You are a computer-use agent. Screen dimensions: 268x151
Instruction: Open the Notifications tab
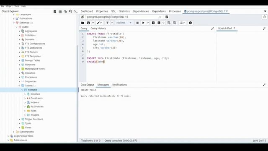[120, 85]
